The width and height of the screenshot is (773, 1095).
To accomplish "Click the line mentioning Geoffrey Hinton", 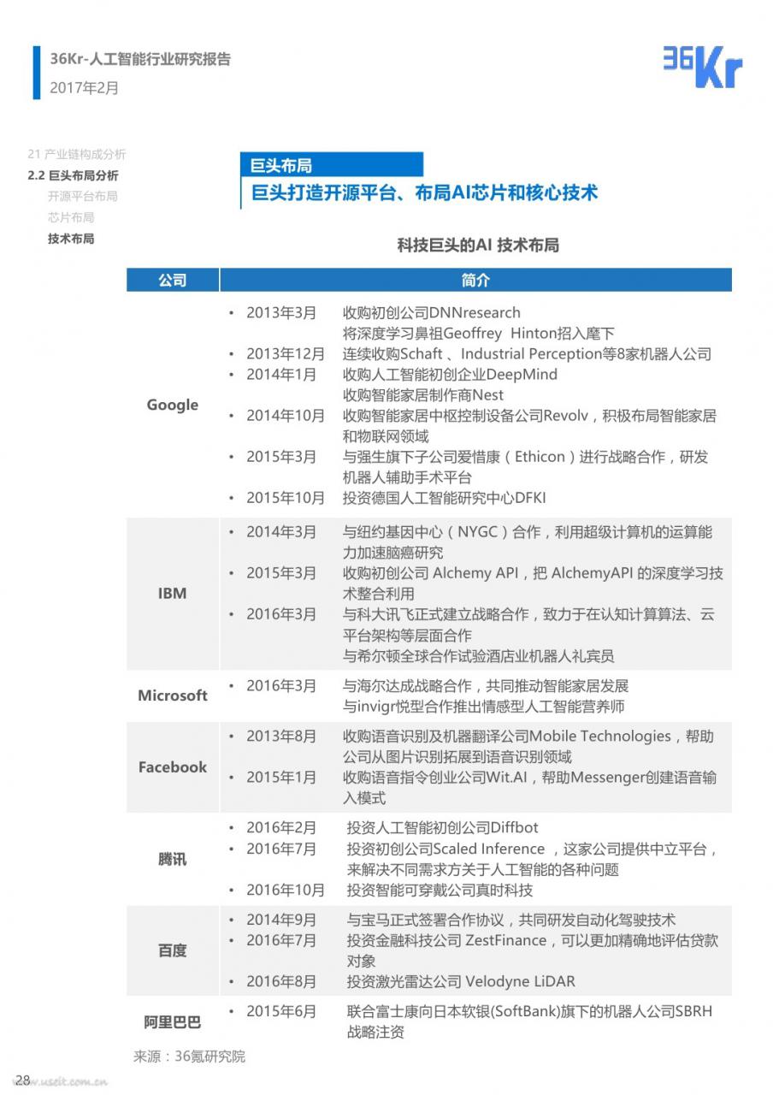I will [x=479, y=333].
